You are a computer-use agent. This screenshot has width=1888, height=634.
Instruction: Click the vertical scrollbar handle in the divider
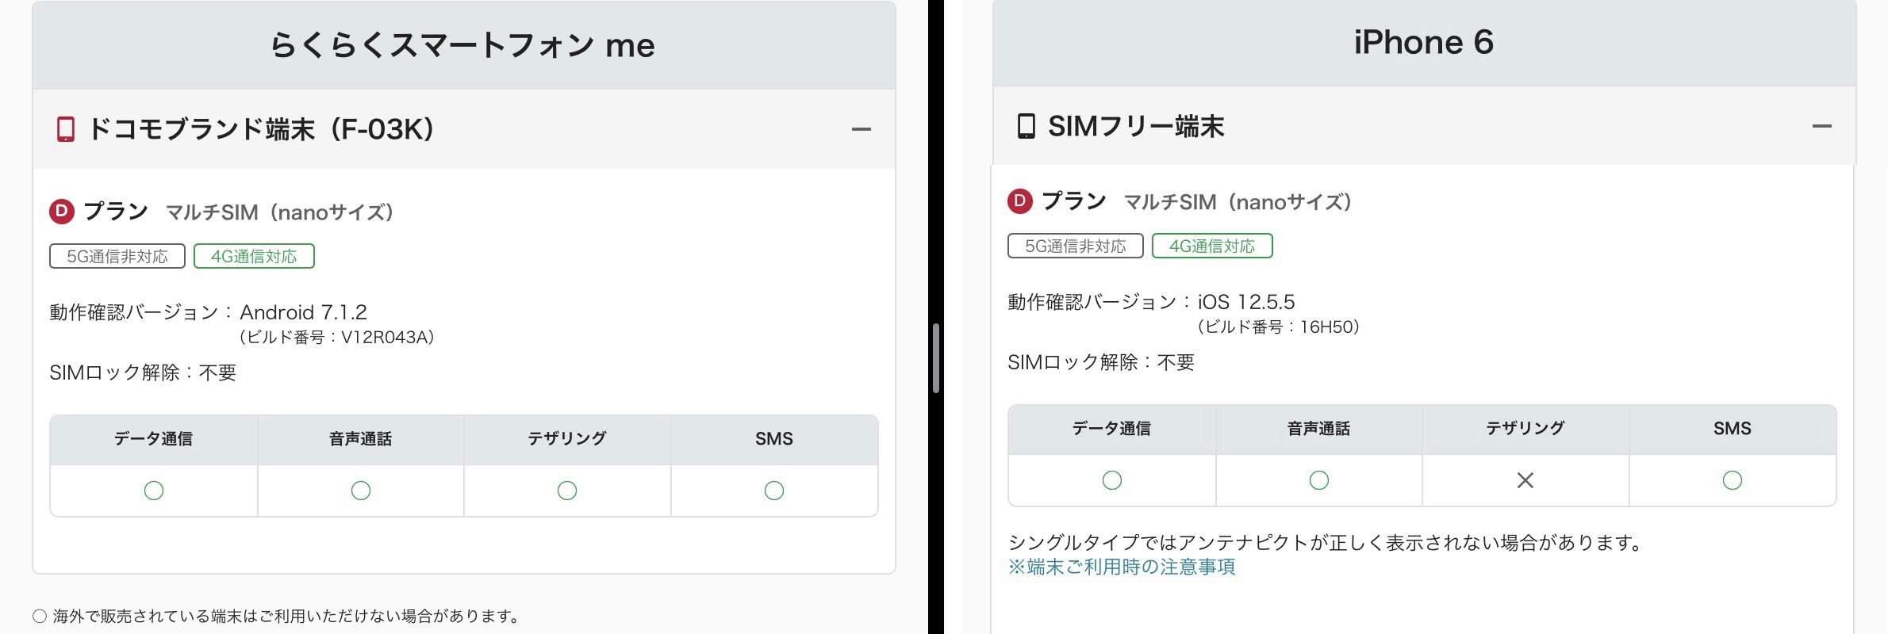pyautogui.click(x=936, y=358)
